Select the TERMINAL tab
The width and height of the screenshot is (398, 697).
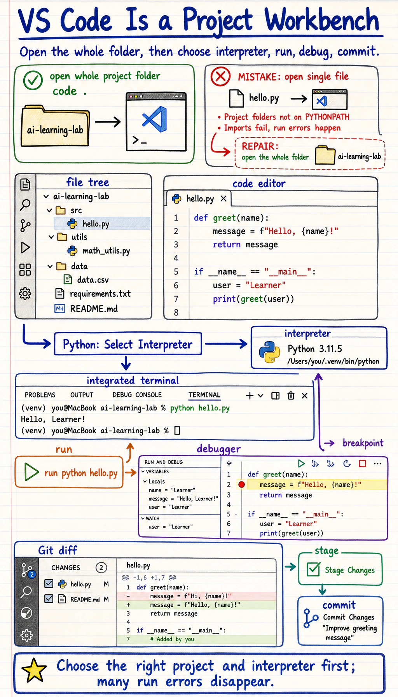[204, 395]
